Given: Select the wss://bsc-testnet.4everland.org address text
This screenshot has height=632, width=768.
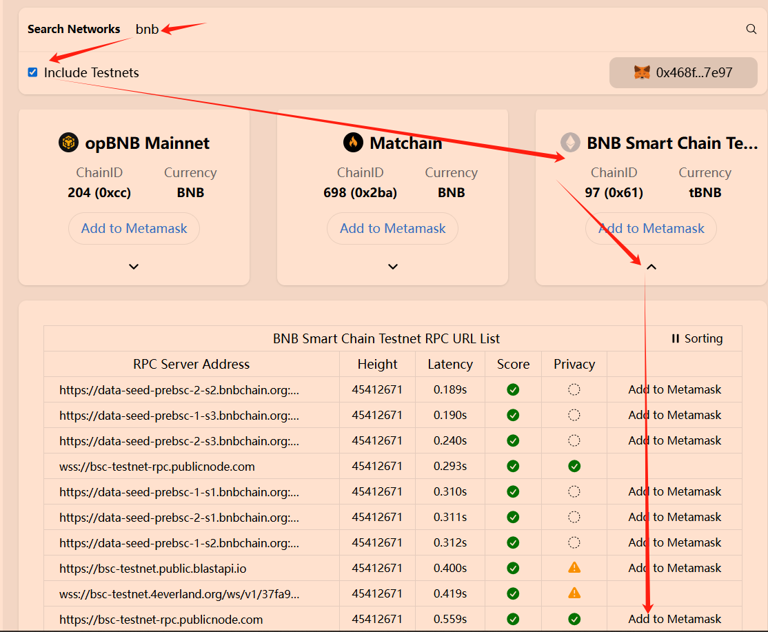Looking at the screenshot, I should (179, 594).
